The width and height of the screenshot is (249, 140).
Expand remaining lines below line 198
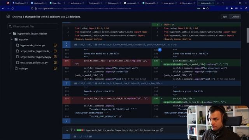[x=67, y=121]
